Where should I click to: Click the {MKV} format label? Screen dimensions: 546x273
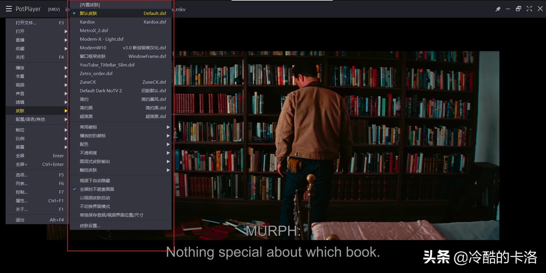click(54, 9)
